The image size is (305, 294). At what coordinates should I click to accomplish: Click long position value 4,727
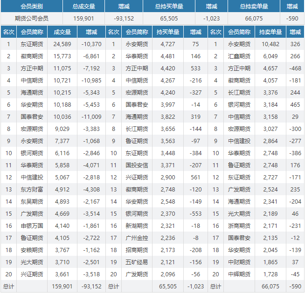pyautogui.click(x=168, y=44)
